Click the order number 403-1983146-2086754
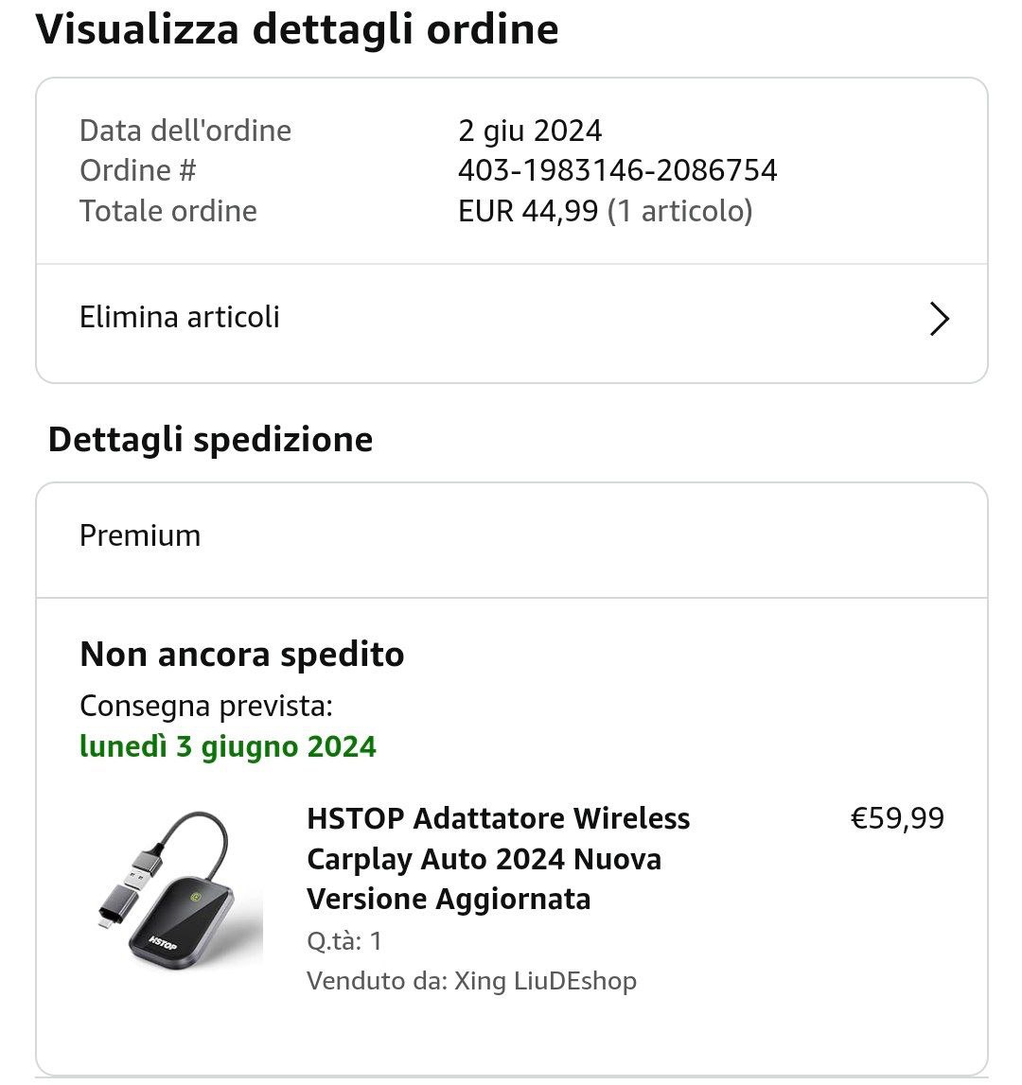The image size is (1022, 1085). click(x=617, y=170)
